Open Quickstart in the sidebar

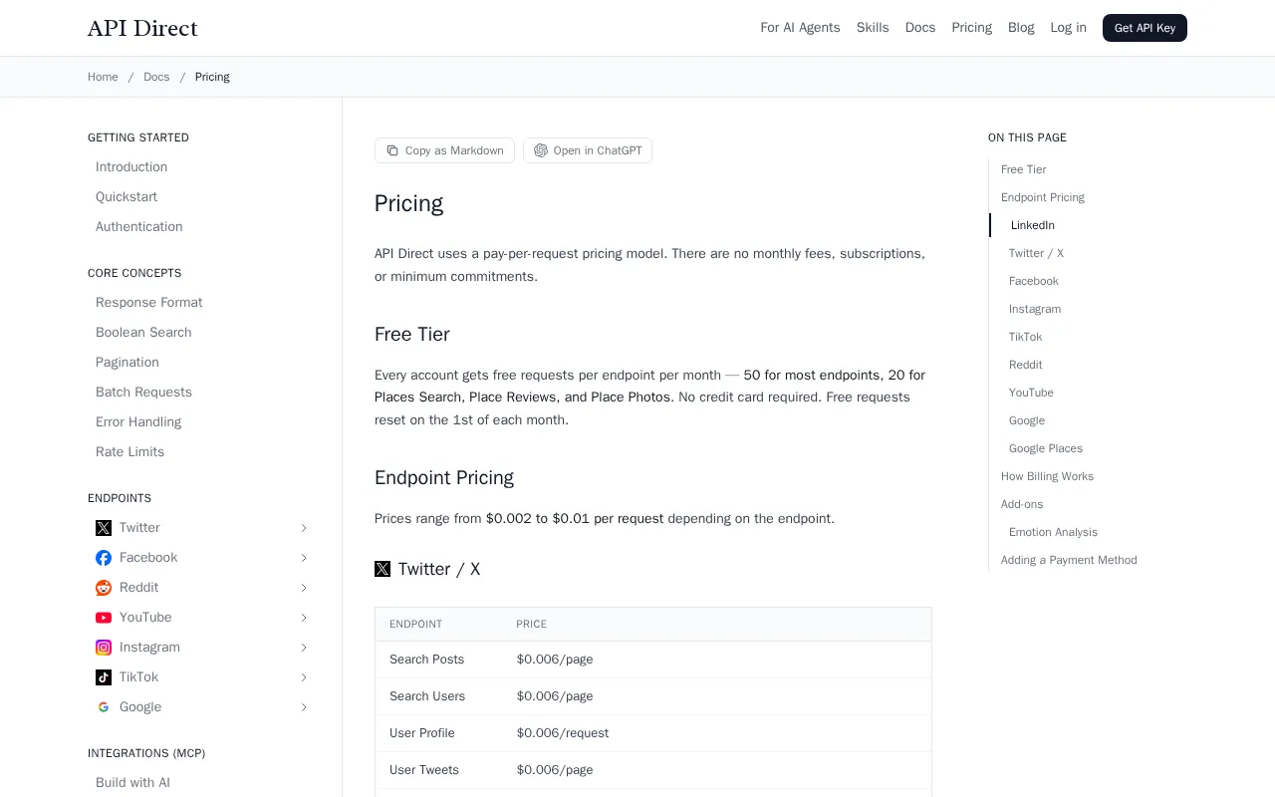[x=127, y=197]
